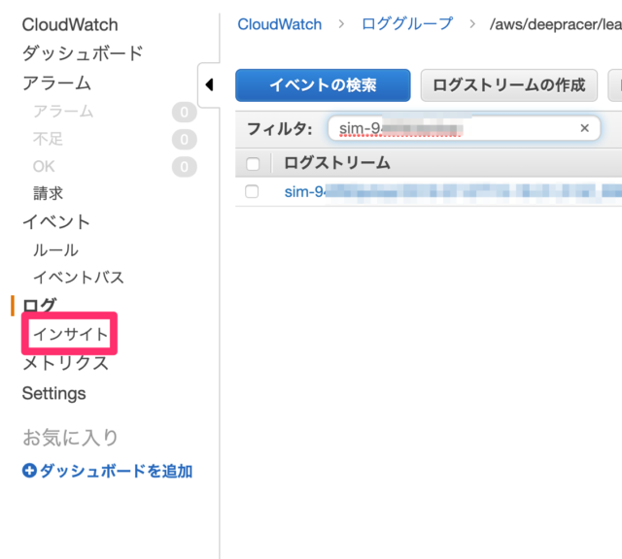
Task: Tick the select-all checkbox in ログストリーム header
Action: 253,164
